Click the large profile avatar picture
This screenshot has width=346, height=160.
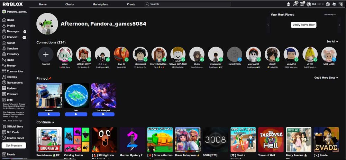point(47,24)
